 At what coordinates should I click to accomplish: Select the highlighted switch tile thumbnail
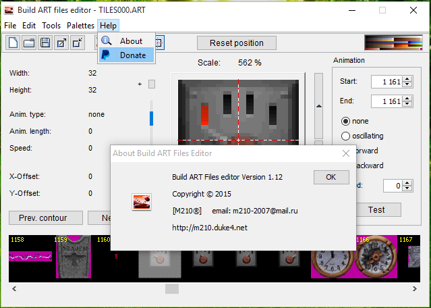pos(160,264)
